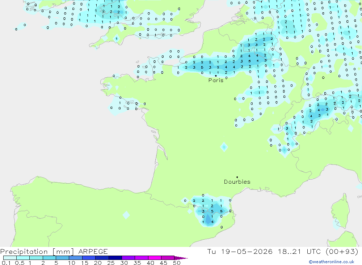Pick the 5–10 mm legend swatch
The image size is (362, 265).
click(63, 258)
